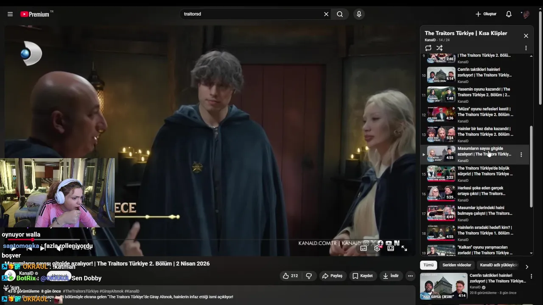543x305 pixels.
Task: Open suggested video thumbnail Hadi kavga çıksın
Action: pos(444,286)
